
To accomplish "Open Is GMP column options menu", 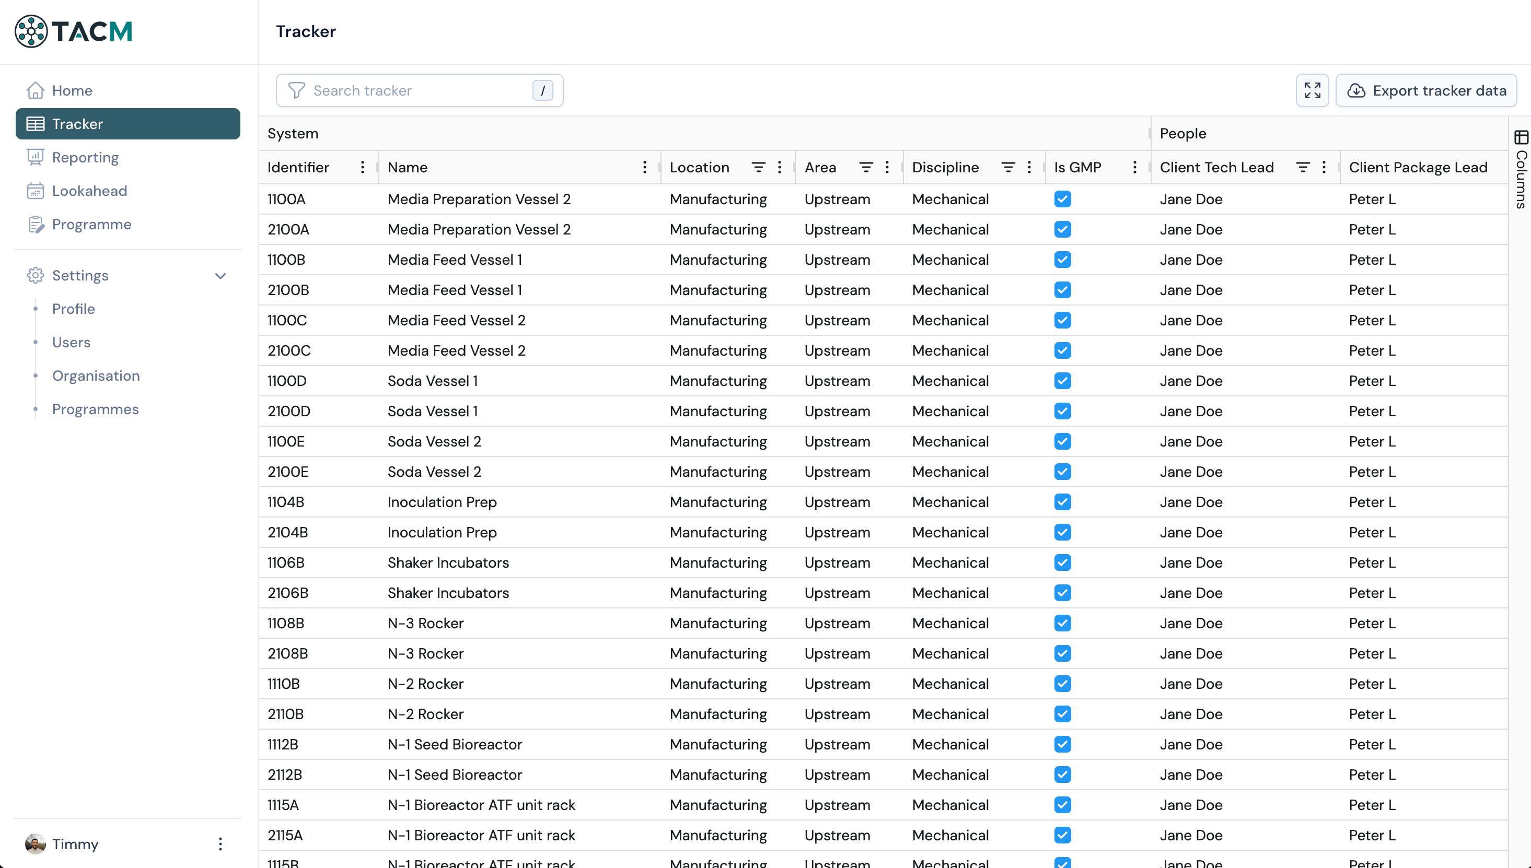I will pos(1134,168).
